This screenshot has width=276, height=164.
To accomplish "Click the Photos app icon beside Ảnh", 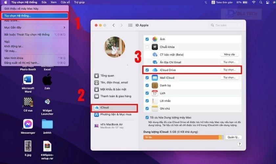I will click(155, 39).
